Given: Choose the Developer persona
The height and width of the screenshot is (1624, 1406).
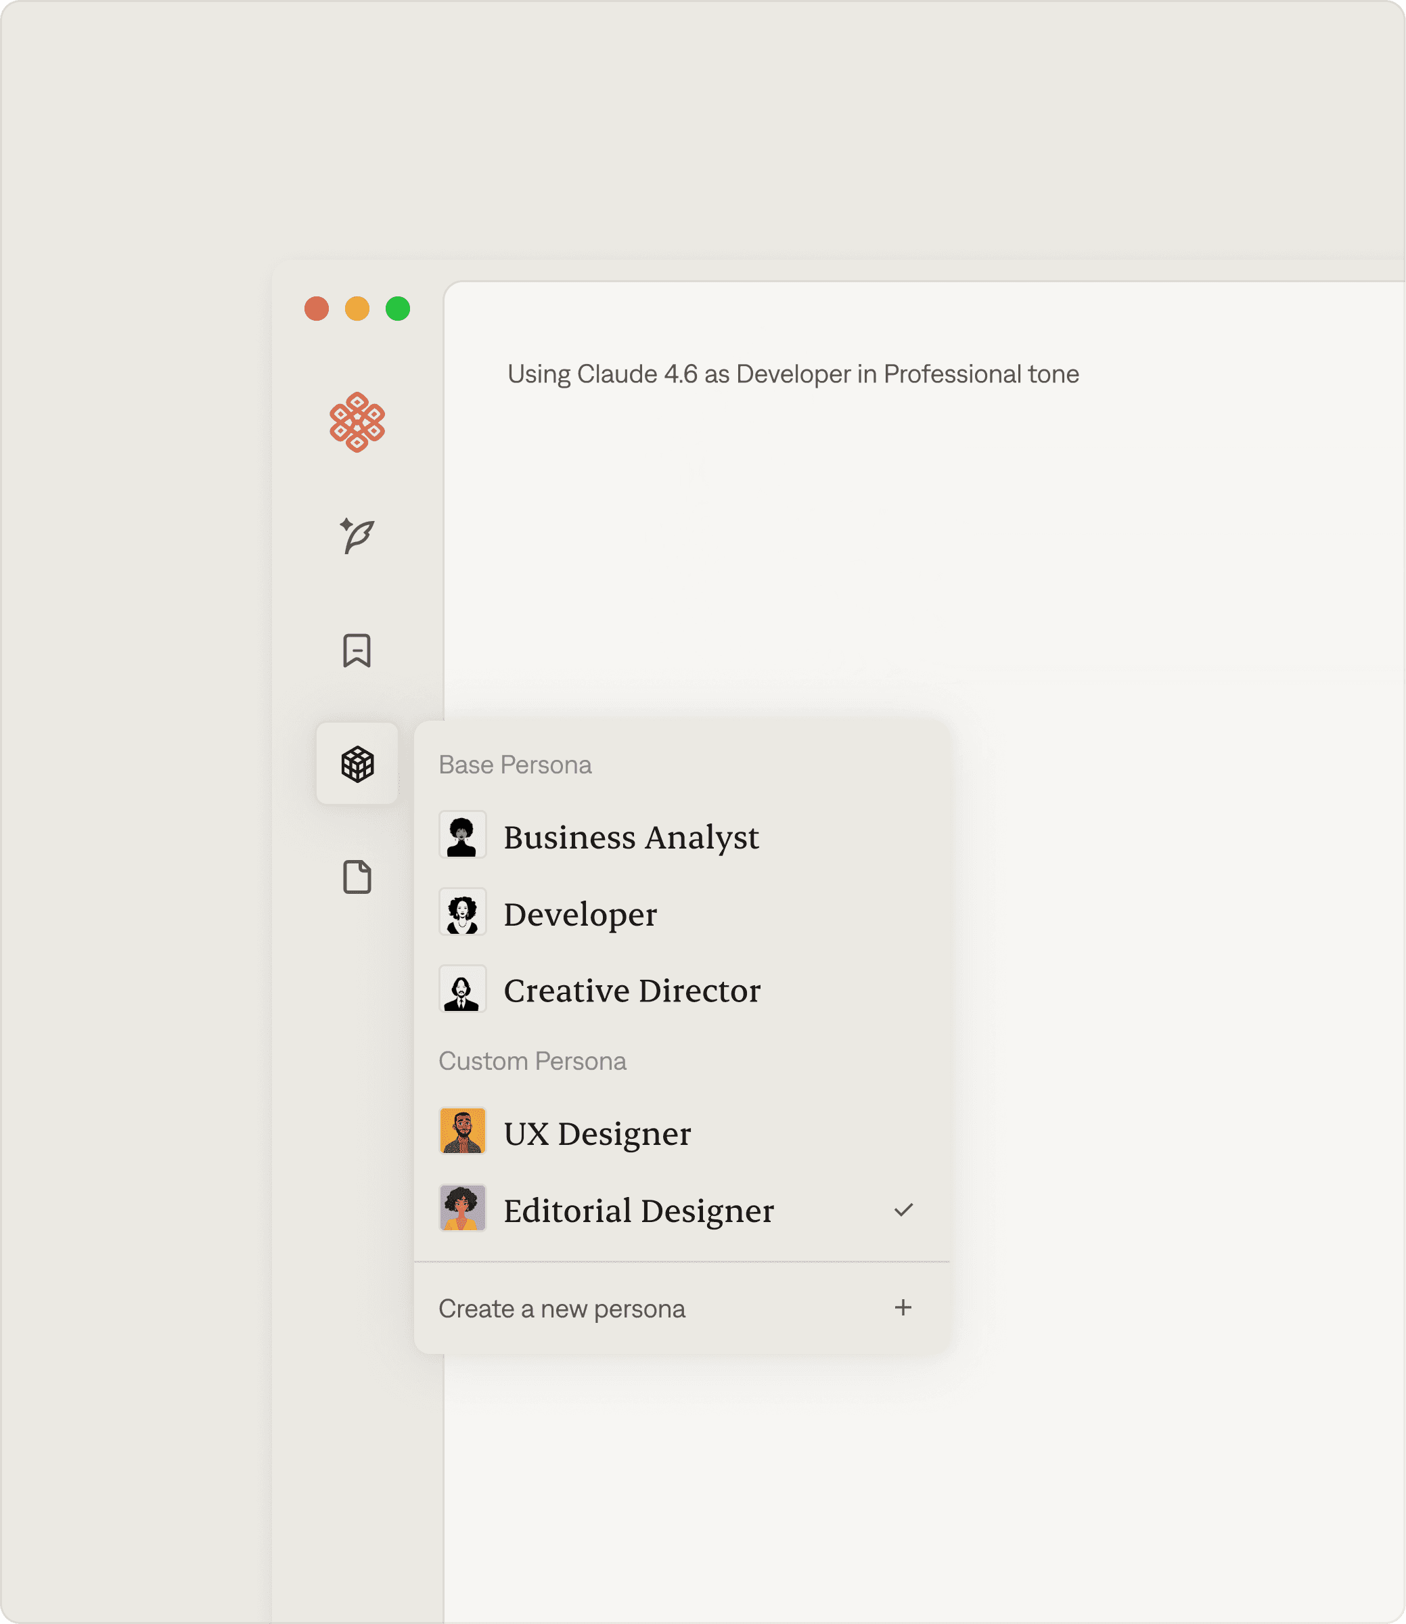Looking at the screenshot, I should click(580, 914).
